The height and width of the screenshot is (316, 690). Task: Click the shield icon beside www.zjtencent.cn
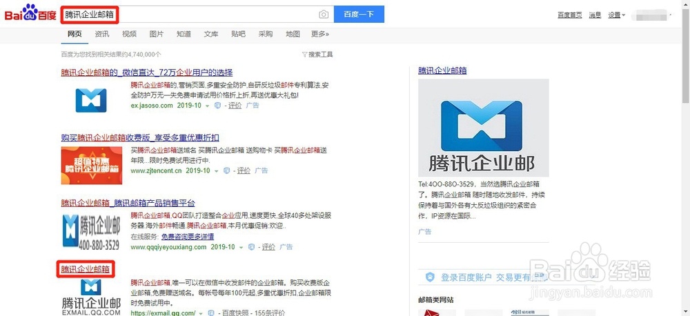click(226, 170)
